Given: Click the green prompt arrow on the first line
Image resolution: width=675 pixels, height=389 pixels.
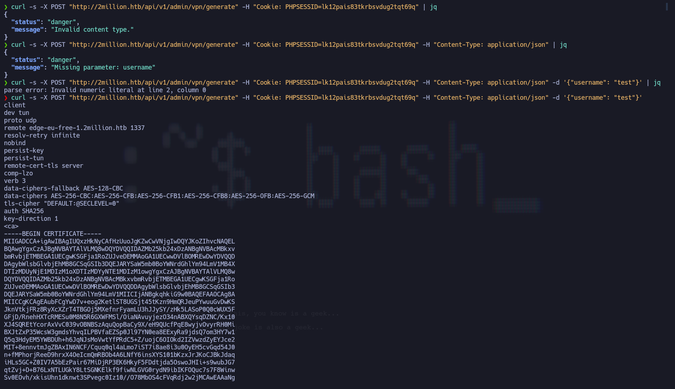Looking at the screenshot, I should point(6,7).
